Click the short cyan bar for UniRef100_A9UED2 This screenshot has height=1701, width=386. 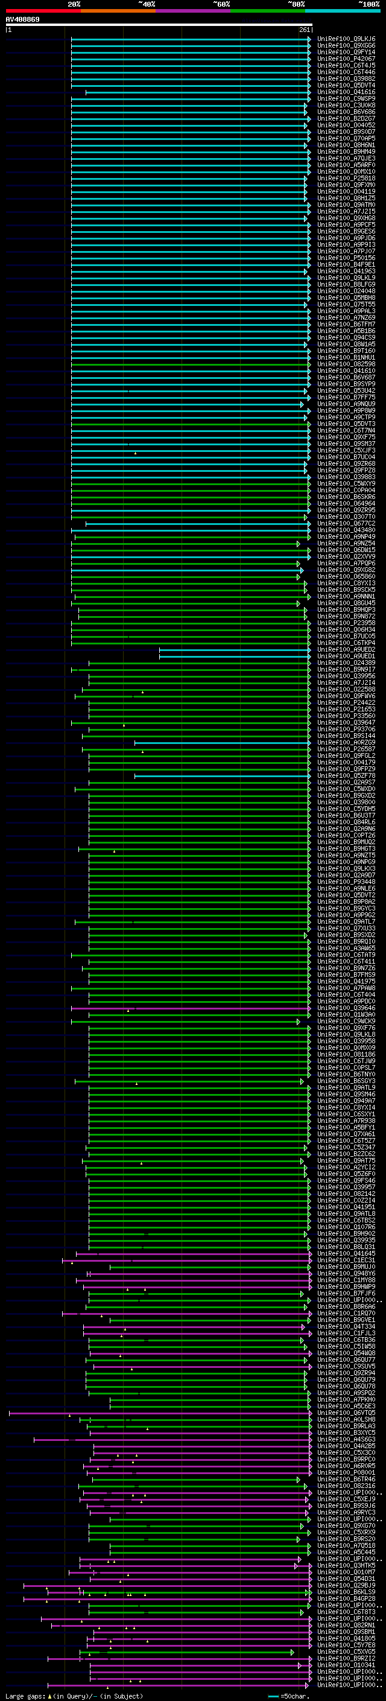235,650
